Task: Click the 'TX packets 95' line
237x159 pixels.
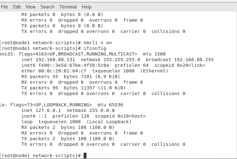Action: point(74,88)
